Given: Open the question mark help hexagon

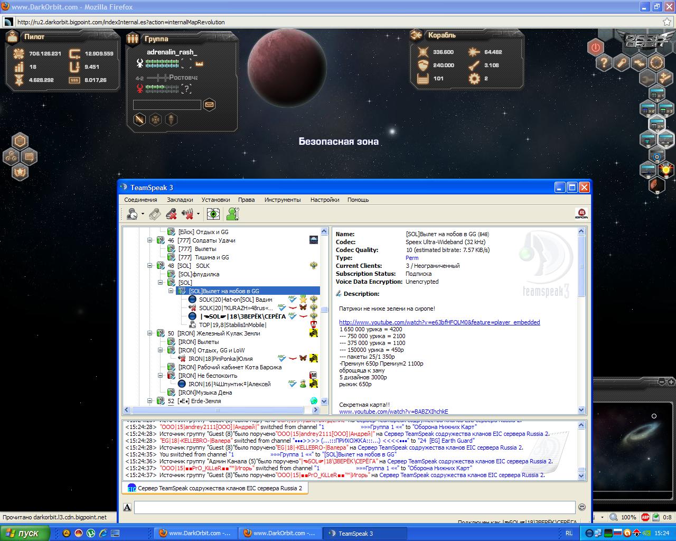Looking at the screenshot, I should tap(604, 63).
